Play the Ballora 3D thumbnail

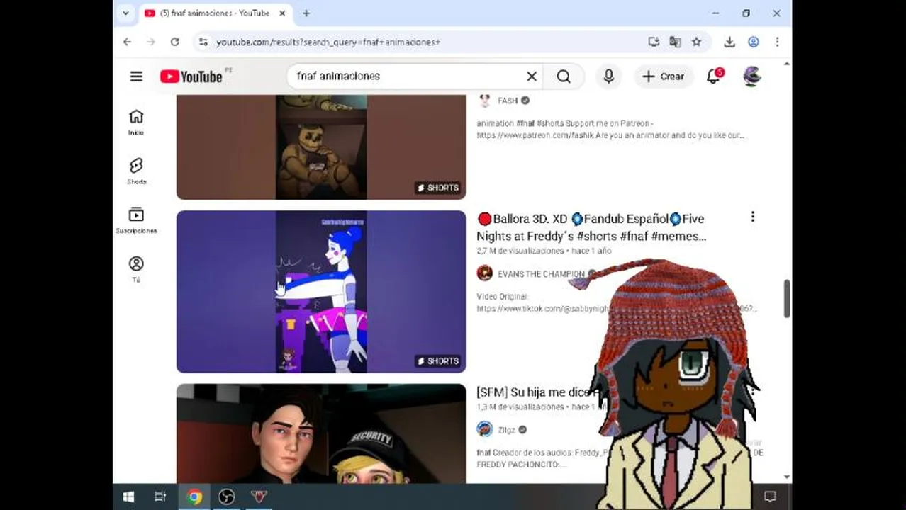tap(321, 291)
